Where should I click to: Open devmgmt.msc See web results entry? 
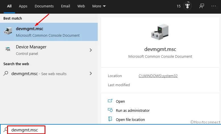pyautogui.click(x=49, y=74)
